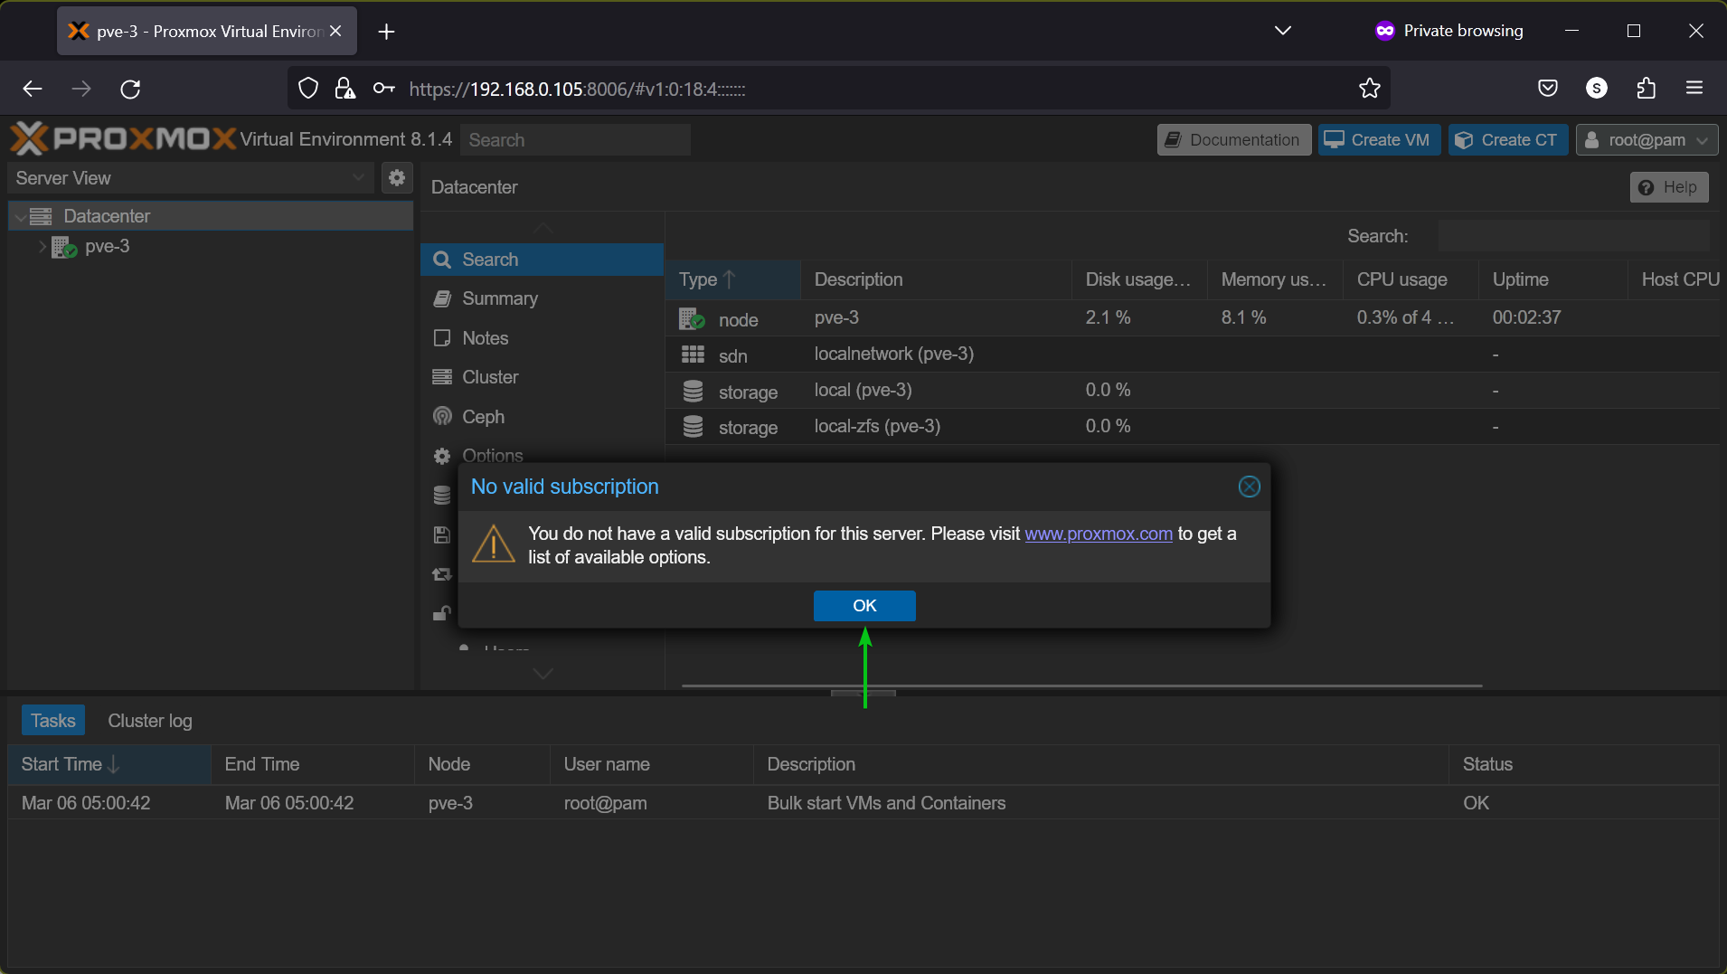Open the list all tabs dropdown
1727x974 pixels.
coord(1282,31)
